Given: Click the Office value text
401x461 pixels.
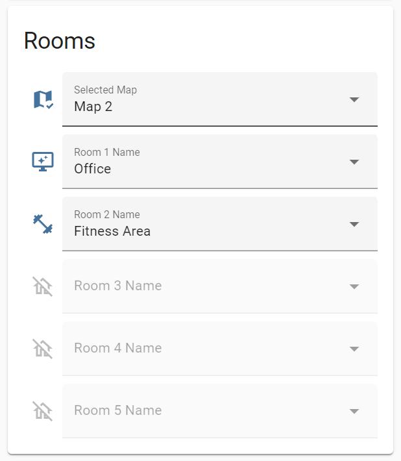Looking at the screenshot, I should pyautogui.click(x=93, y=169).
